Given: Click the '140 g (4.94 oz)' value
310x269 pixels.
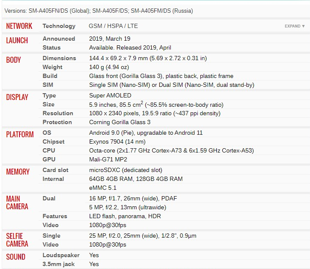Looking at the screenshot, I should tap(109, 67).
